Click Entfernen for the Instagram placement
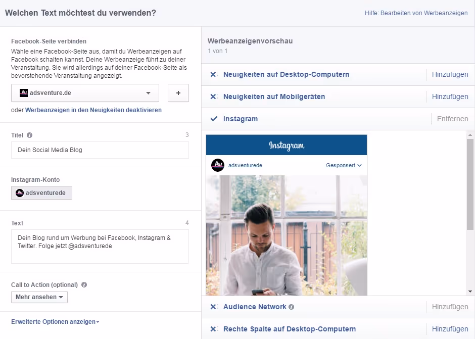This screenshot has height=339, width=475. [x=453, y=119]
